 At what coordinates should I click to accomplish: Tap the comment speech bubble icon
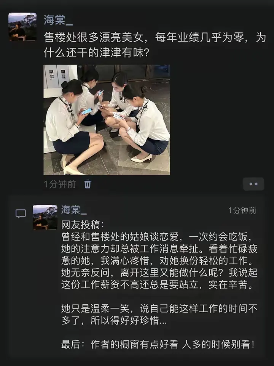pyautogui.click(x=21, y=213)
